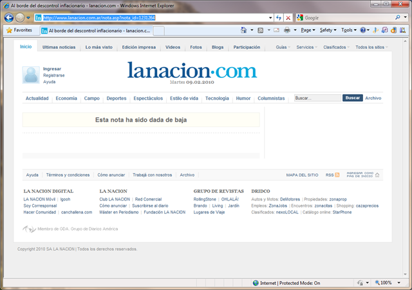Open the Deportes section
This screenshot has height=290, width=412.
pyautogui.click(x=117, y=98)
